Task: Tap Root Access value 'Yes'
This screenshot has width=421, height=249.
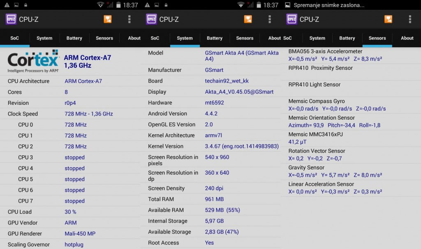Action: (x=209, y=243)
